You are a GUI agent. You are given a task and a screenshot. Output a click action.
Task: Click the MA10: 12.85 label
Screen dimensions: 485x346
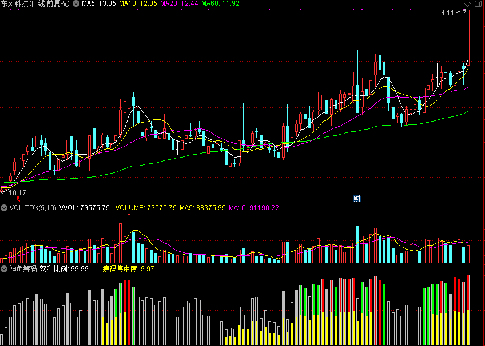tap(138, 3)
